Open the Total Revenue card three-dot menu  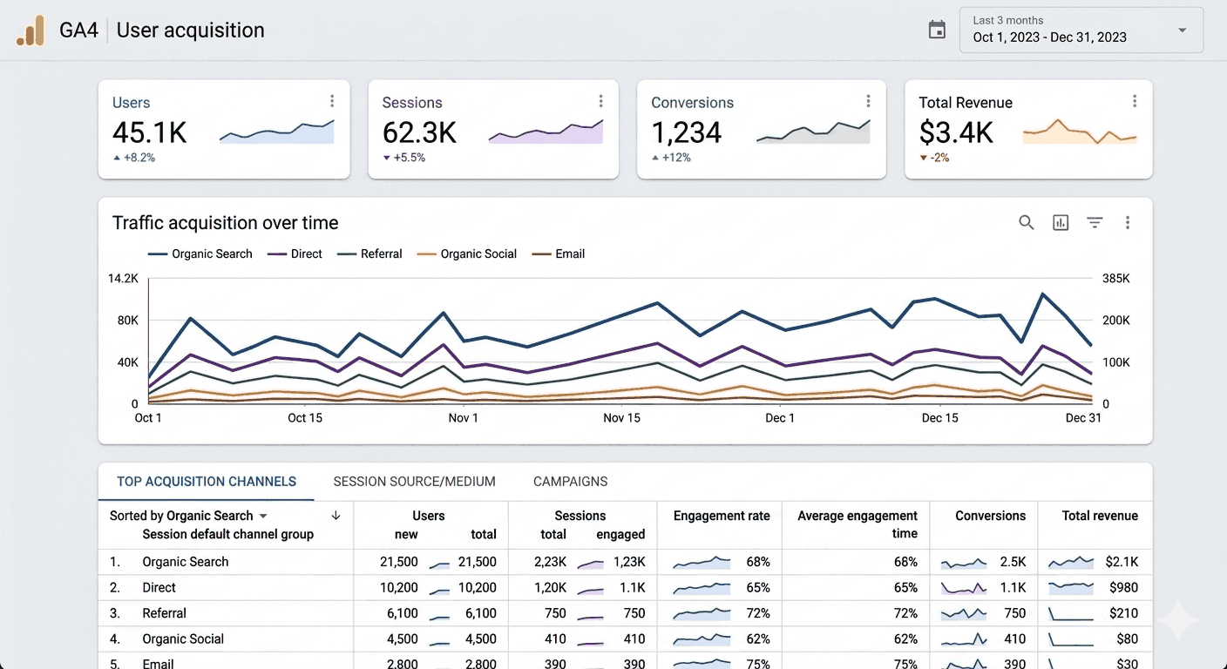tap(1134, 101)
